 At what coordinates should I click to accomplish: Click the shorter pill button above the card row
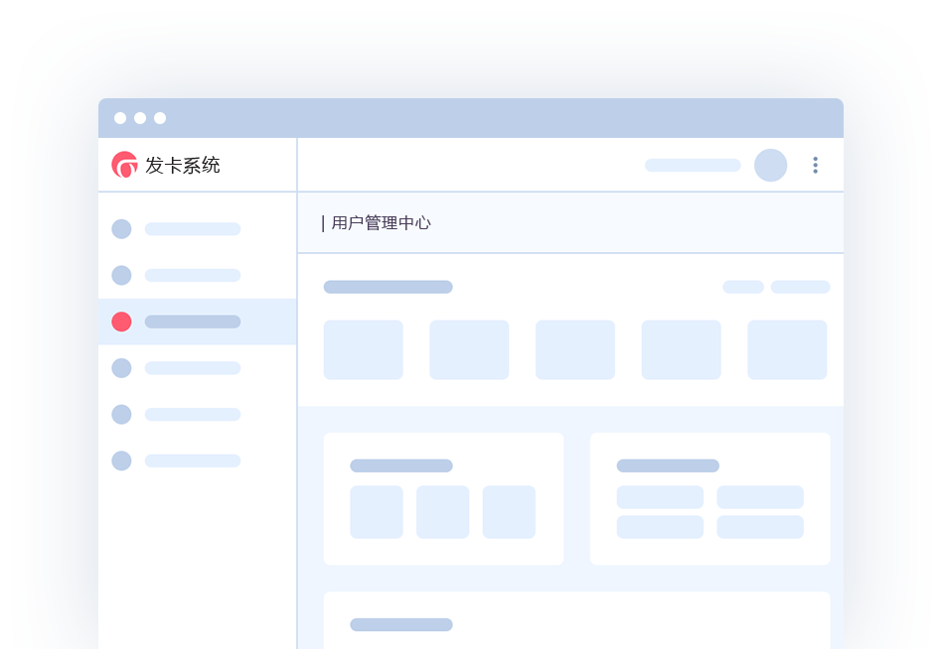pos(742,287)
